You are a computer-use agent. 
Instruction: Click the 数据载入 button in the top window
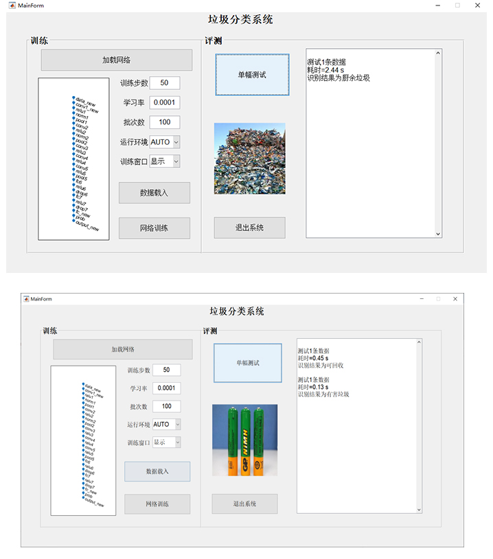(154, 193)
